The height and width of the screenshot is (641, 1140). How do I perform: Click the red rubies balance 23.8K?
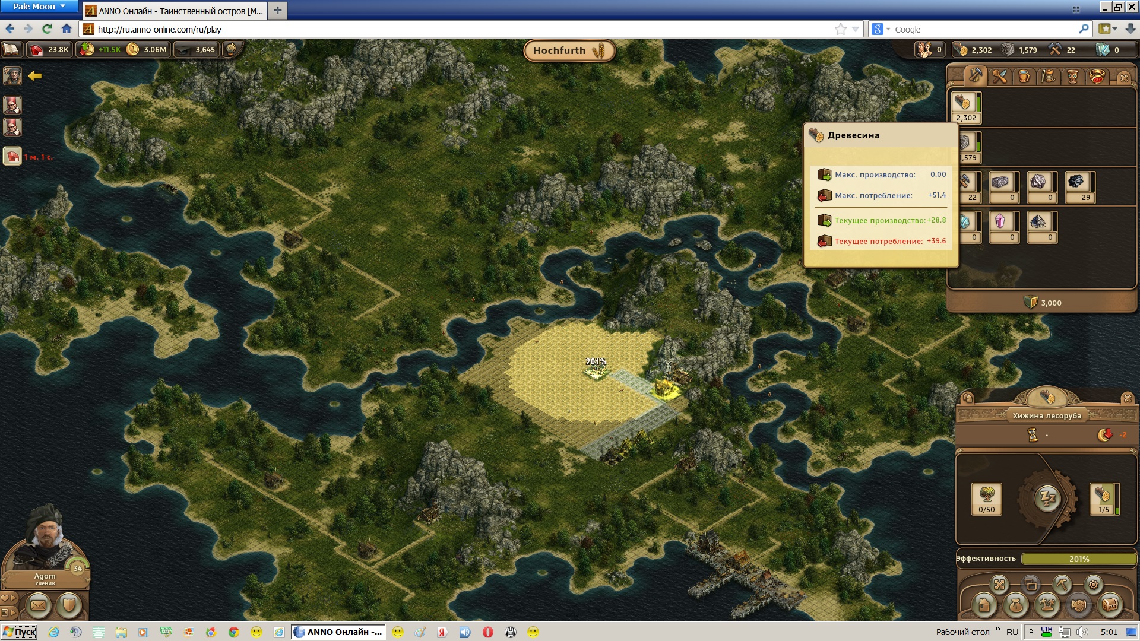coord(49,49)
